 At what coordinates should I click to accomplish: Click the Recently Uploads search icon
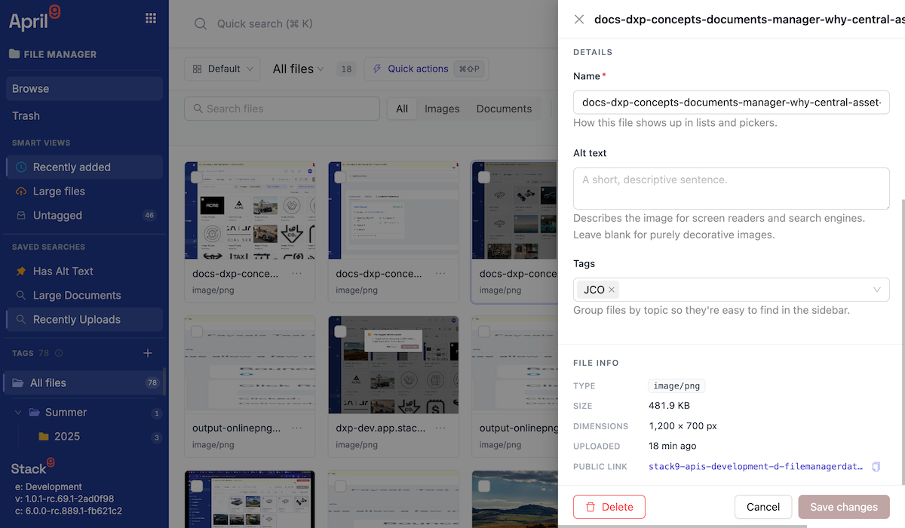pos(21,319)
